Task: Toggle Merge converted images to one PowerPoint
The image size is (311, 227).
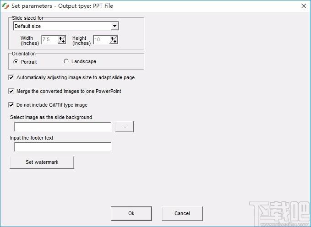Action: [11, 91]
